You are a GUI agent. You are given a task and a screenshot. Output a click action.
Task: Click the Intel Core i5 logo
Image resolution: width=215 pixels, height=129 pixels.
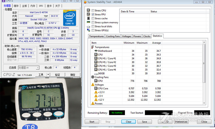[x=70, y=18]
